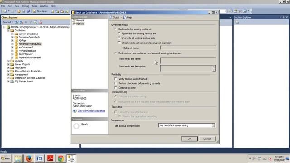Click the Save disk icon
This screenshot has height=163, width=290.
[x=24, y=11]
